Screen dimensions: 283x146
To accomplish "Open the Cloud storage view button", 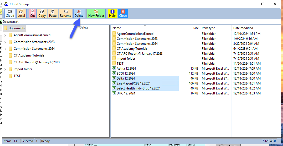I will pos(10,14).
